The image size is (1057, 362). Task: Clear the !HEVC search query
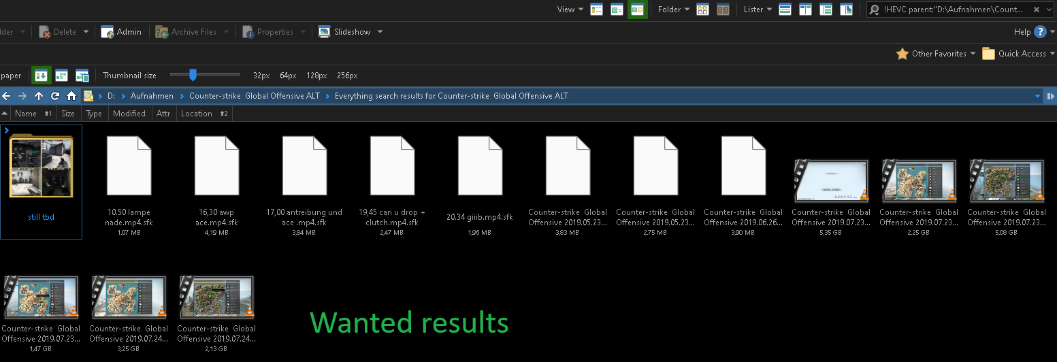(x=1036, y=10)
